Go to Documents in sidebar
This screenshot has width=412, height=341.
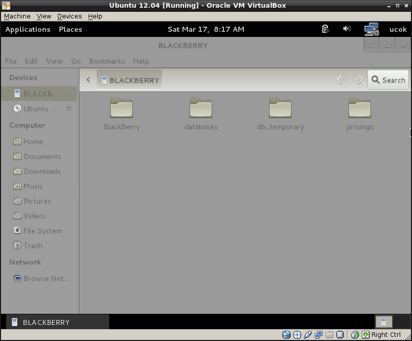coord(39,156)
